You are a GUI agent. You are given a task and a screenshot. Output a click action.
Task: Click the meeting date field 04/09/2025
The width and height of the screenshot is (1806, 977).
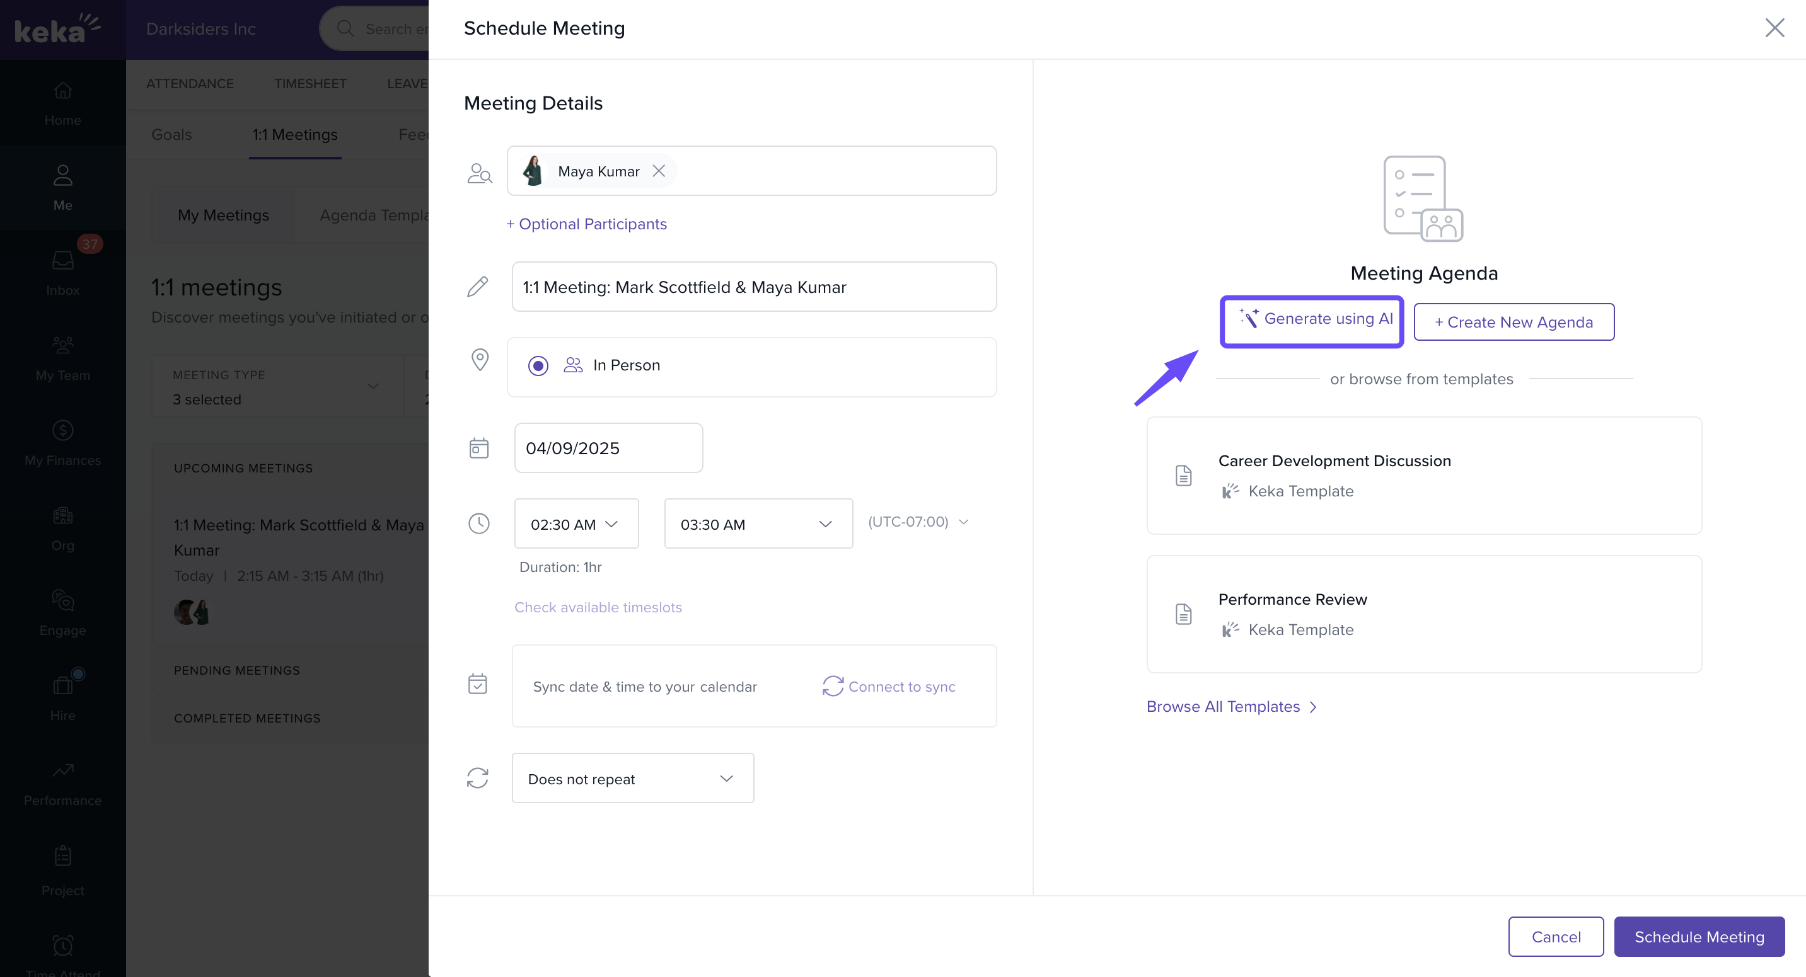(608, 449)
